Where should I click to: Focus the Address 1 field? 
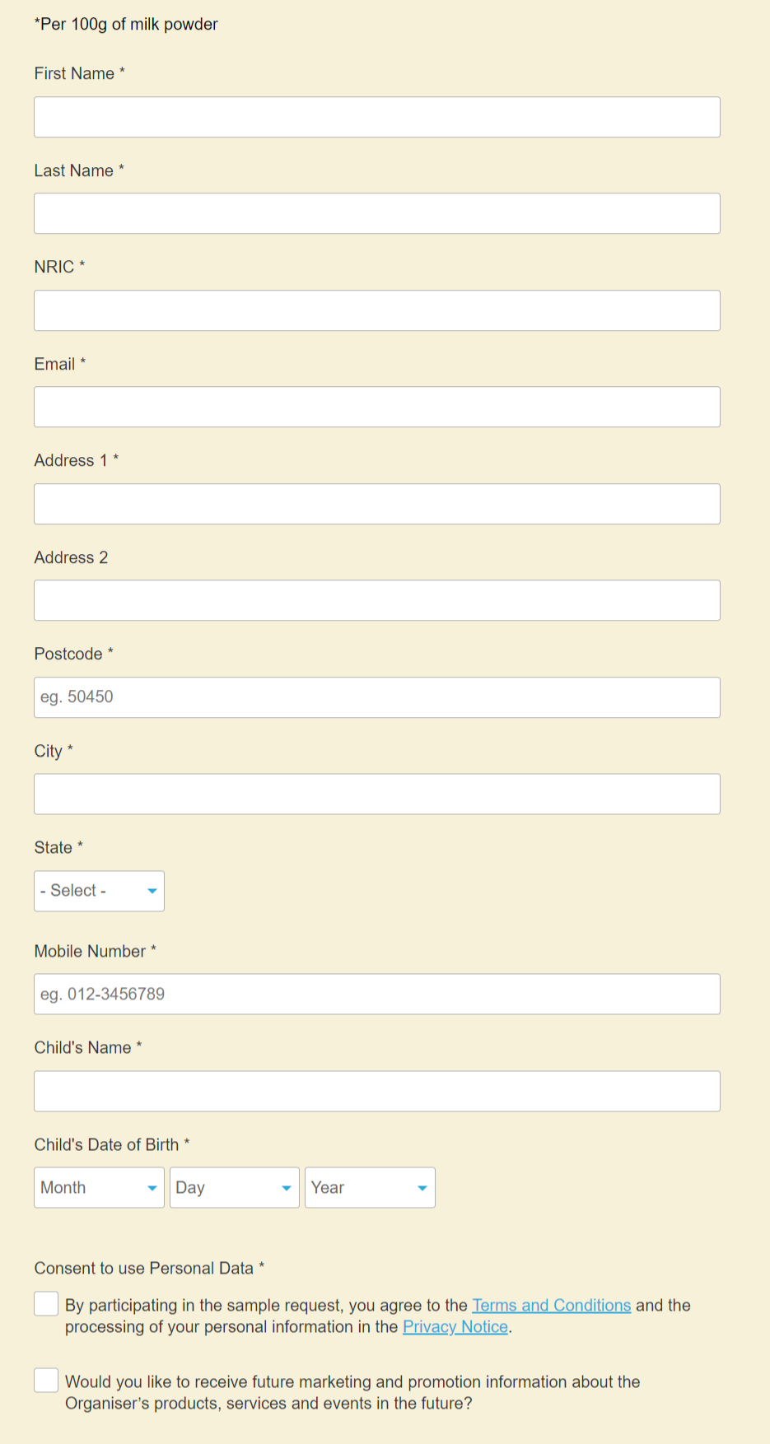(x=376, y=504)
